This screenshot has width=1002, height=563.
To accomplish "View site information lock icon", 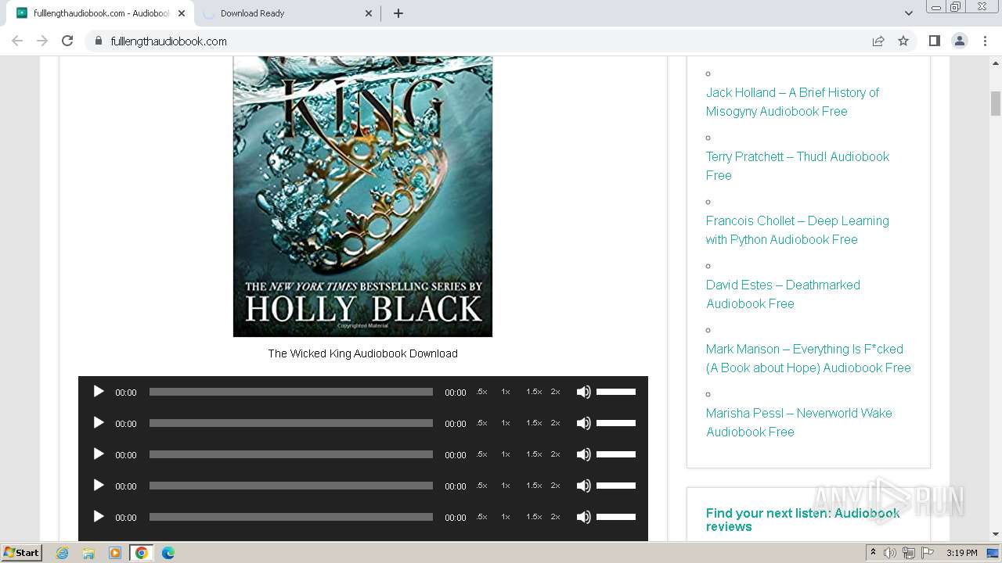I will click(x=99, y=41).
